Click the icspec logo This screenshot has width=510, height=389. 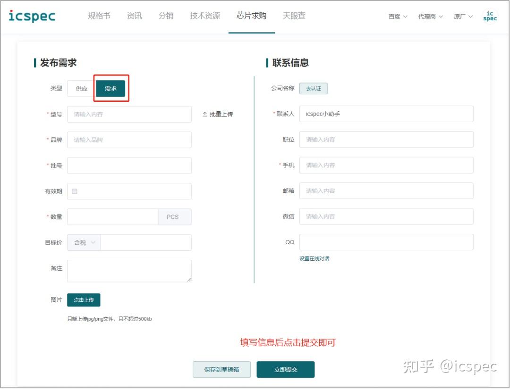31,16
